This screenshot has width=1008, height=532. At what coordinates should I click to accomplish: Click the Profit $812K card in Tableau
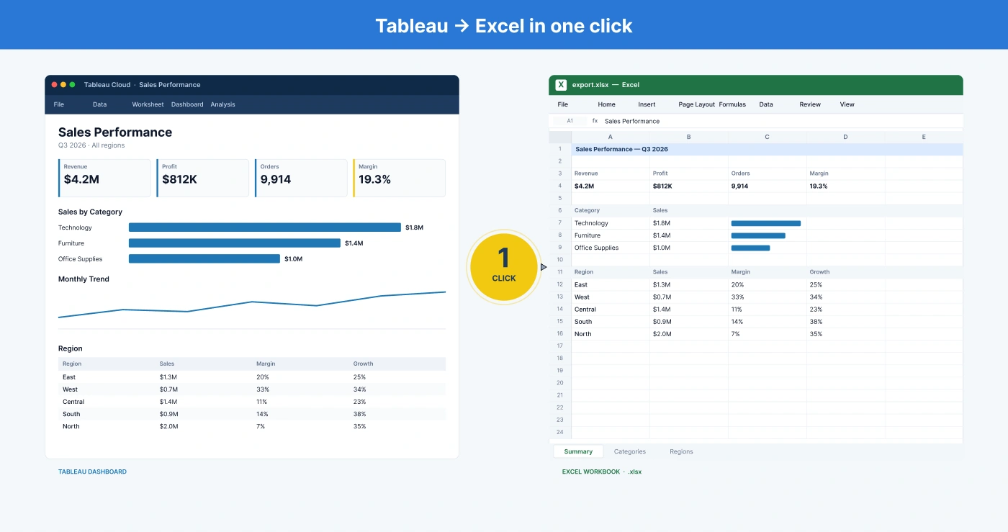point(202,178)
